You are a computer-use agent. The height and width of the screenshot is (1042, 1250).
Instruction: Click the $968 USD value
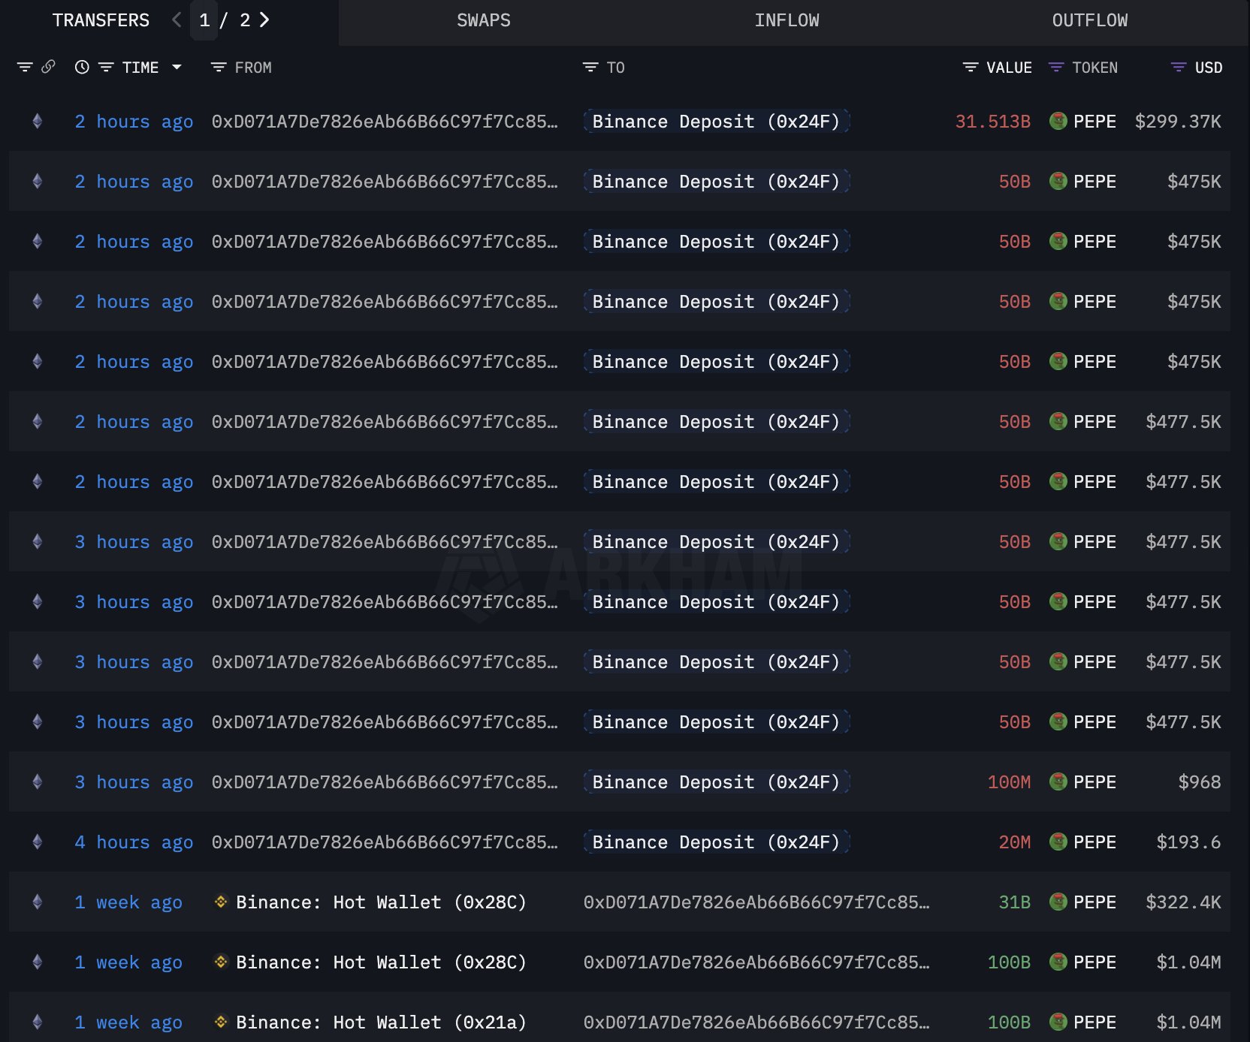(x=1199, y=782)
